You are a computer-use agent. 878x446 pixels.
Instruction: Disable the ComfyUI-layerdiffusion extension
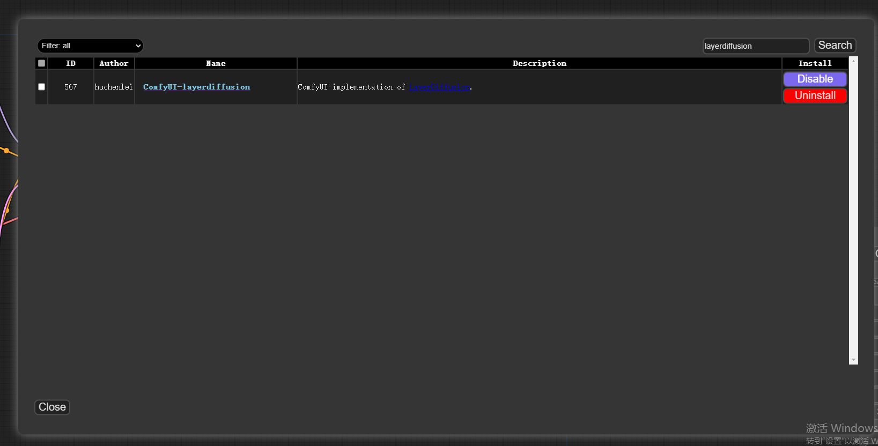[x=815, y=79]
